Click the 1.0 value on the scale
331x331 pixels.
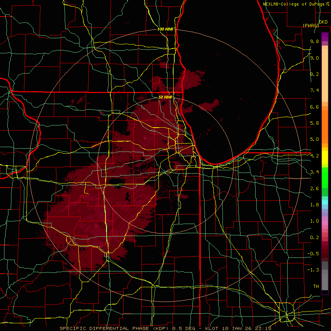click(314, 221)
